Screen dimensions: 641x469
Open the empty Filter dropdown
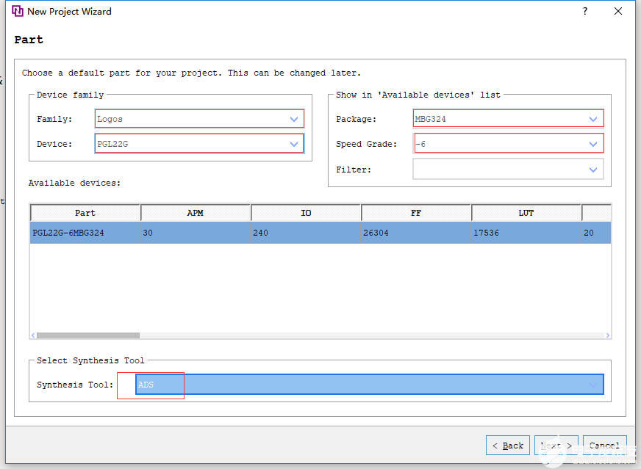[508, 170]
